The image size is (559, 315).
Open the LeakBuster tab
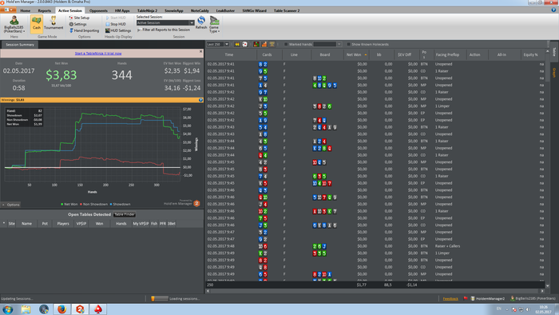225,10
